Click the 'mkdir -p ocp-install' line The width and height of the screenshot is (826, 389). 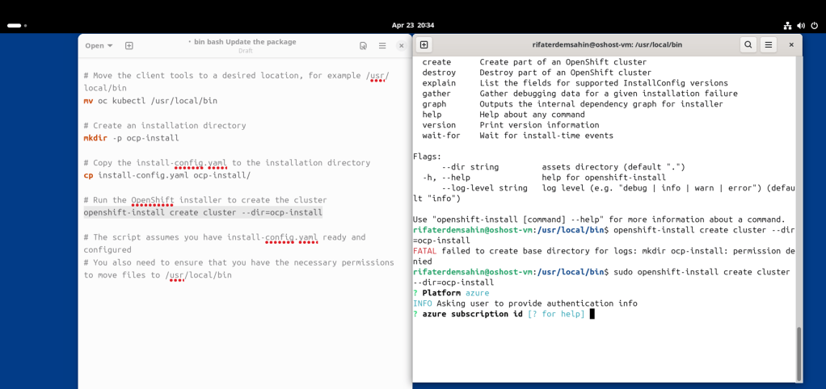tap(131, 138)
